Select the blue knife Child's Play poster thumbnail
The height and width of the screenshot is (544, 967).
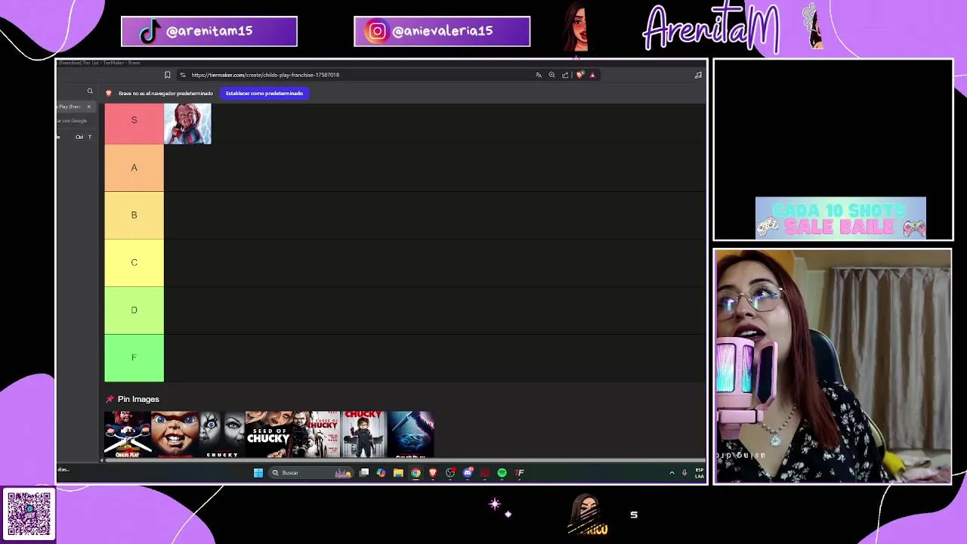(411, 434)
